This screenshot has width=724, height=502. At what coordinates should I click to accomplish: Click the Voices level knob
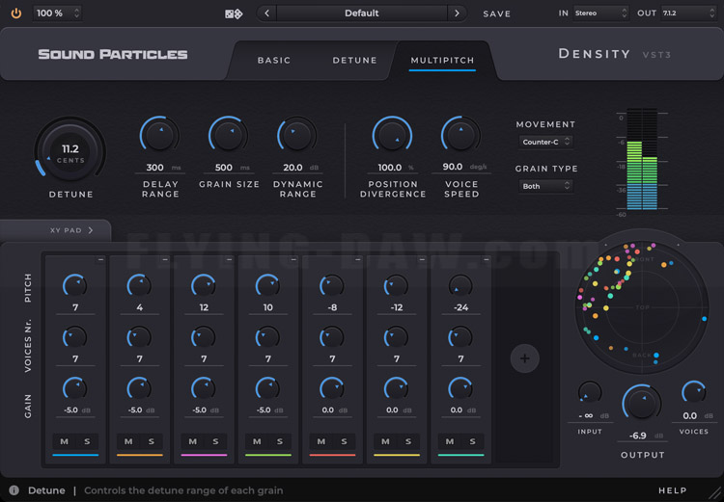[x=693, y=392]
